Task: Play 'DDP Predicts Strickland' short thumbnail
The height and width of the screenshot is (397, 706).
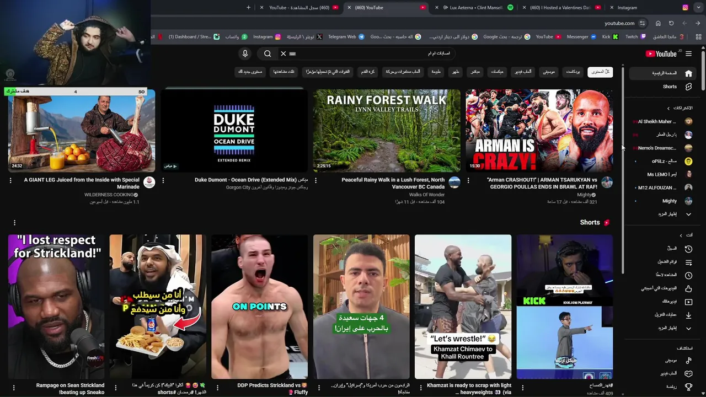Action: (x=259, y=307)
